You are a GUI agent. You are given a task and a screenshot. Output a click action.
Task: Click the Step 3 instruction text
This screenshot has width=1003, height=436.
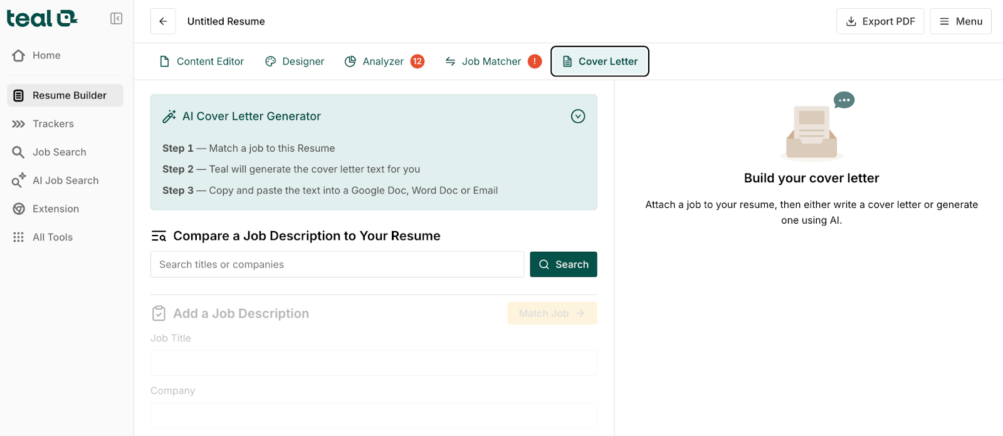(330, 190)
